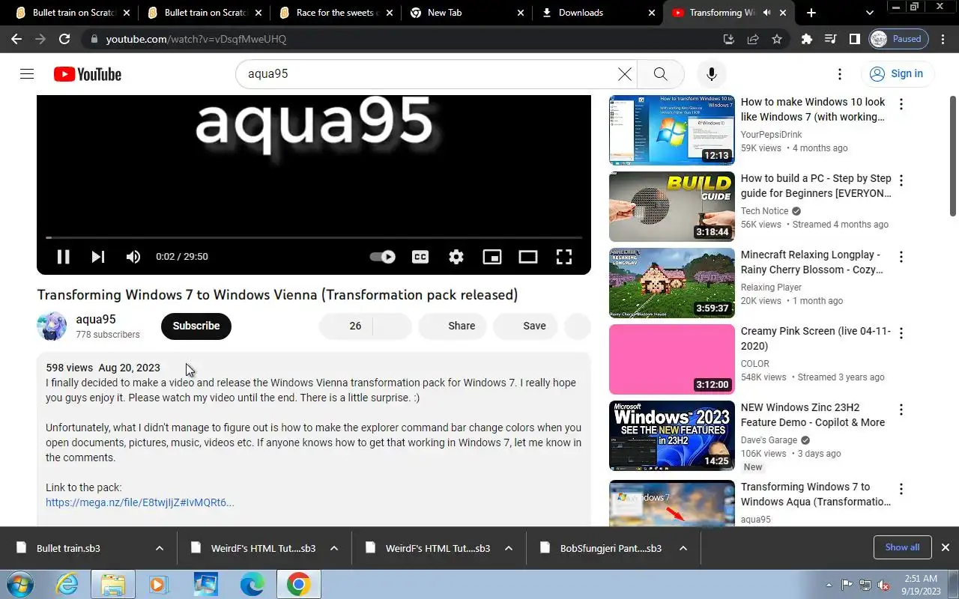This screenshot has width=959, height=599.
Task: Mute the Transforming Windows tab audio icon
Action: coord(766,13)
